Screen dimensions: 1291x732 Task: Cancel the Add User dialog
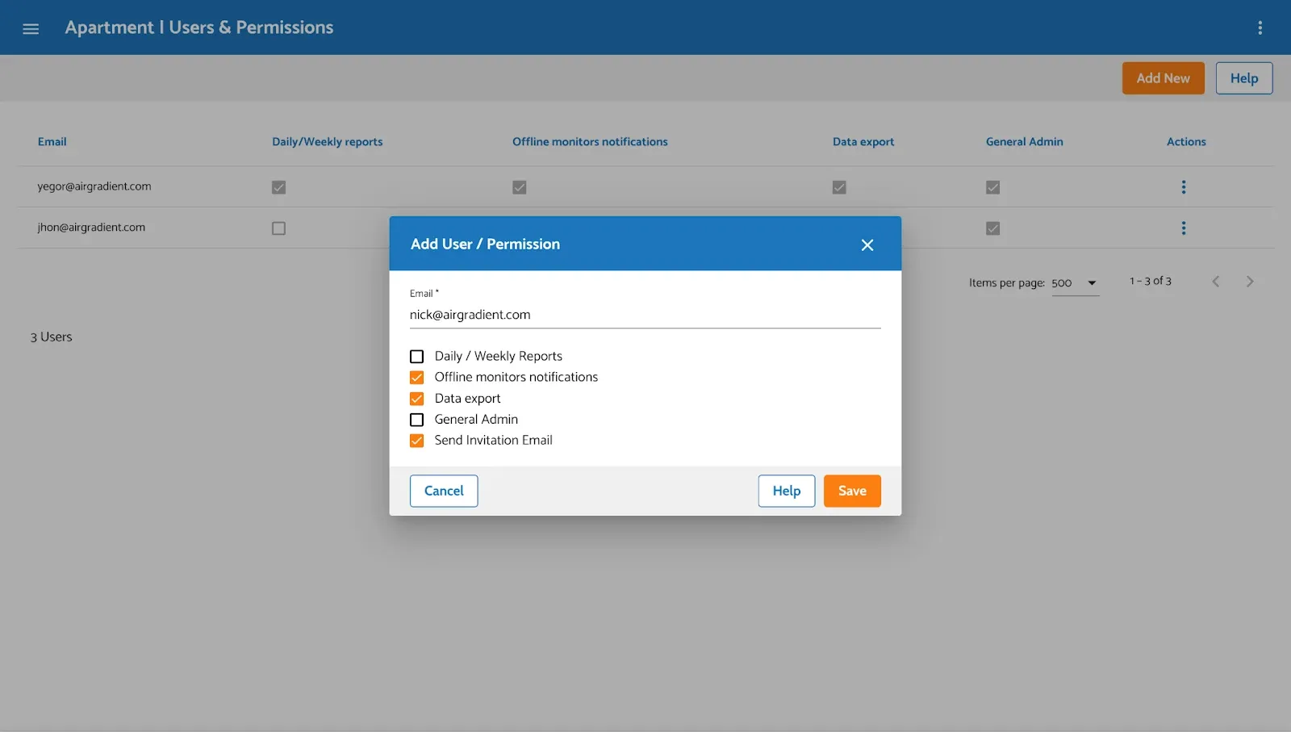443,491
